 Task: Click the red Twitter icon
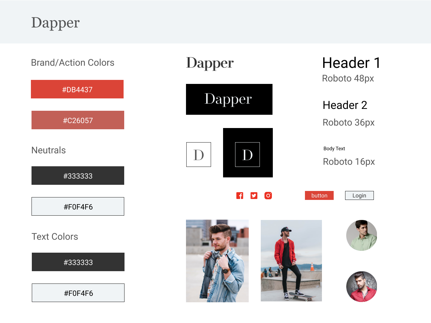click(254, 196)
